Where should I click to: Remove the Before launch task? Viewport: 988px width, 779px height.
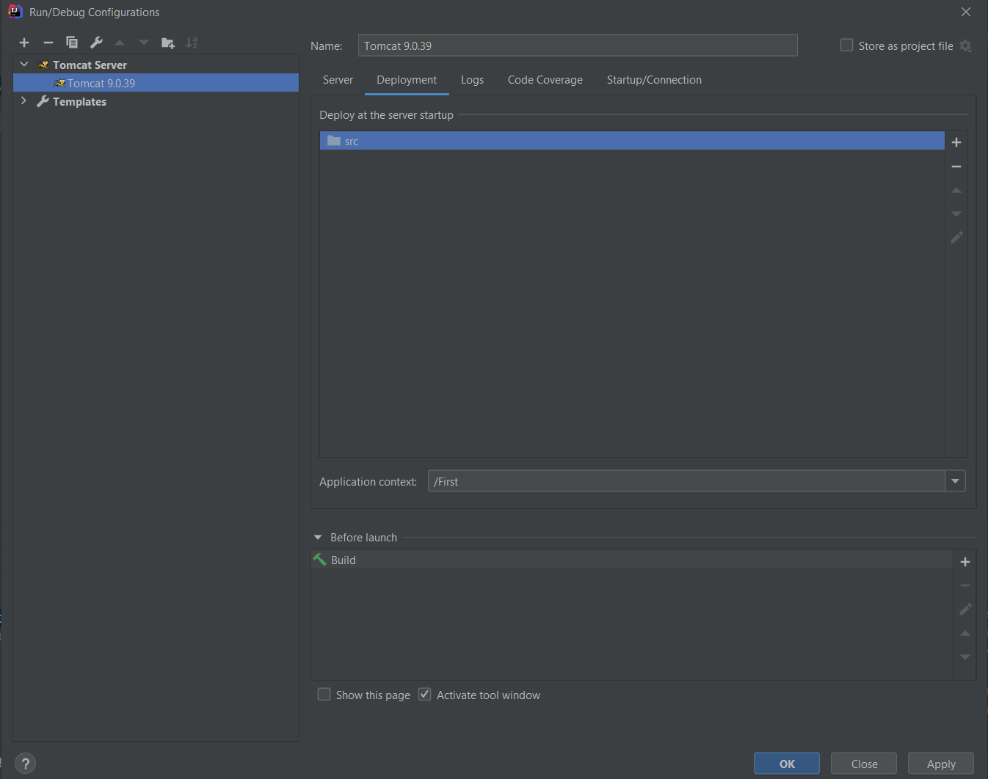pos(965,585)
